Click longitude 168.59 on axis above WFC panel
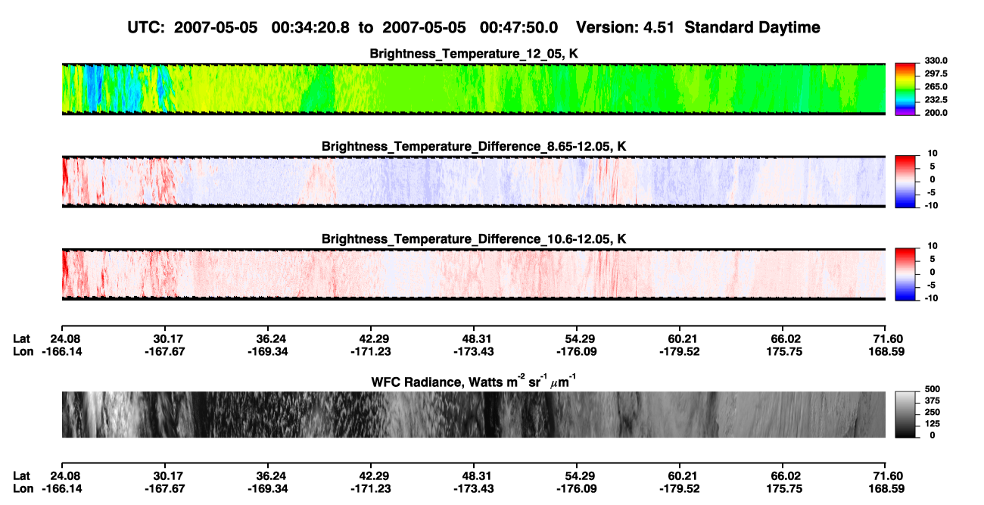 click(x=886, y=351)
